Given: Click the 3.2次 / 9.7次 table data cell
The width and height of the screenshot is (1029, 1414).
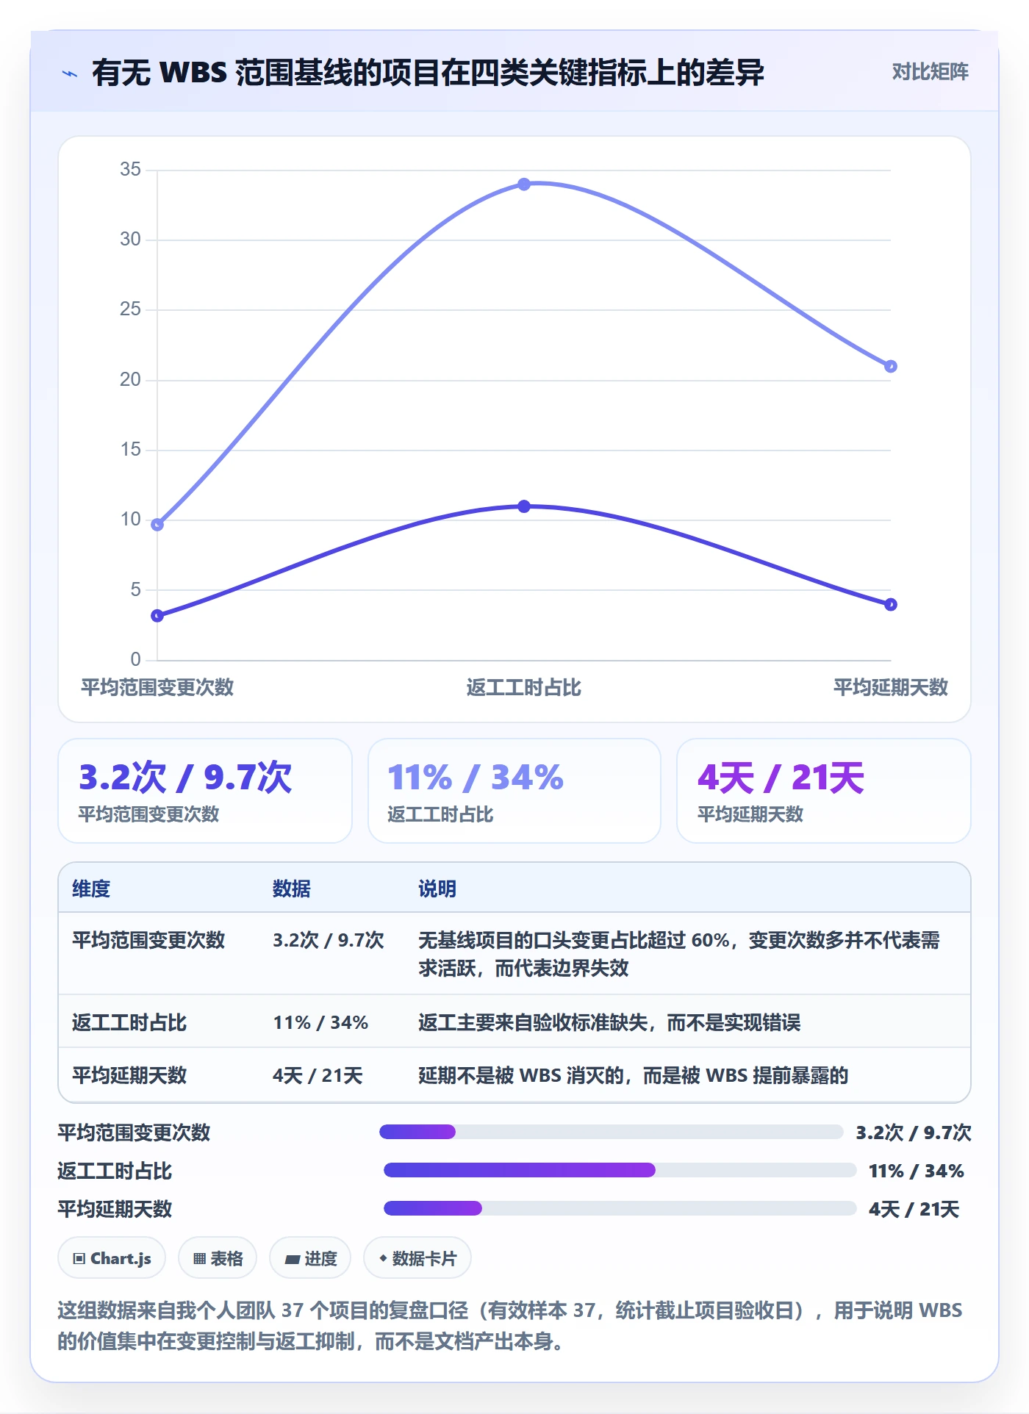Looking at the screenshot, I should [329, 940].
